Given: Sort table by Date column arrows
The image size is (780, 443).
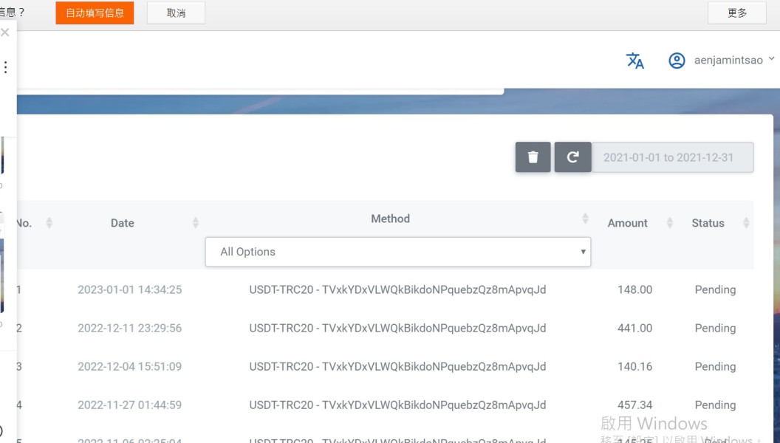Looking at the screenshot, I should (x=196, y=223).
